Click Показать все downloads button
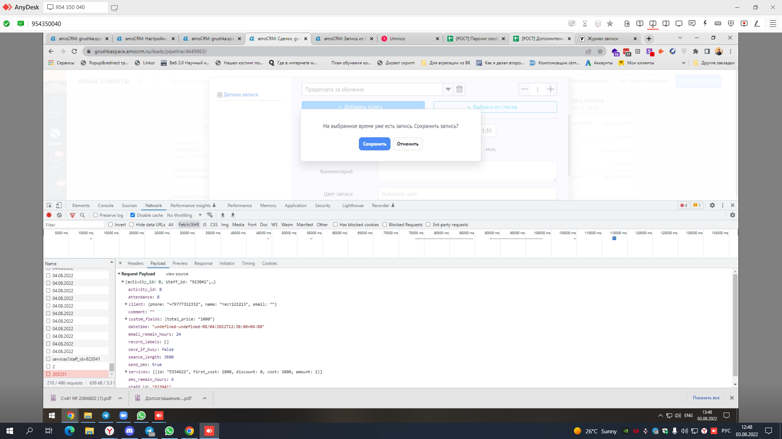Viewport: 782px width, 439px height. (706, 398)
